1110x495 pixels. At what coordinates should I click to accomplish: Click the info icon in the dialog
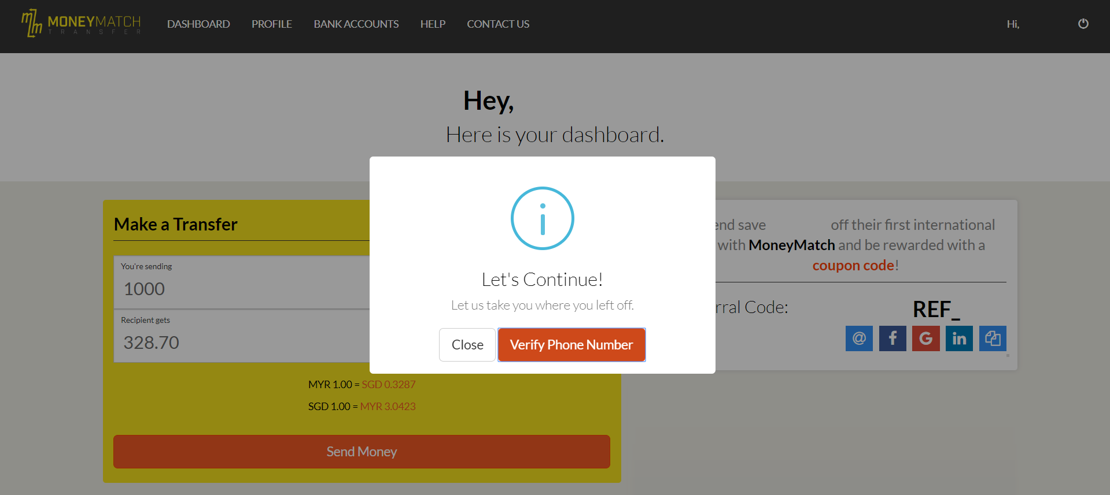pyautogui.click(x=542, y=218)
